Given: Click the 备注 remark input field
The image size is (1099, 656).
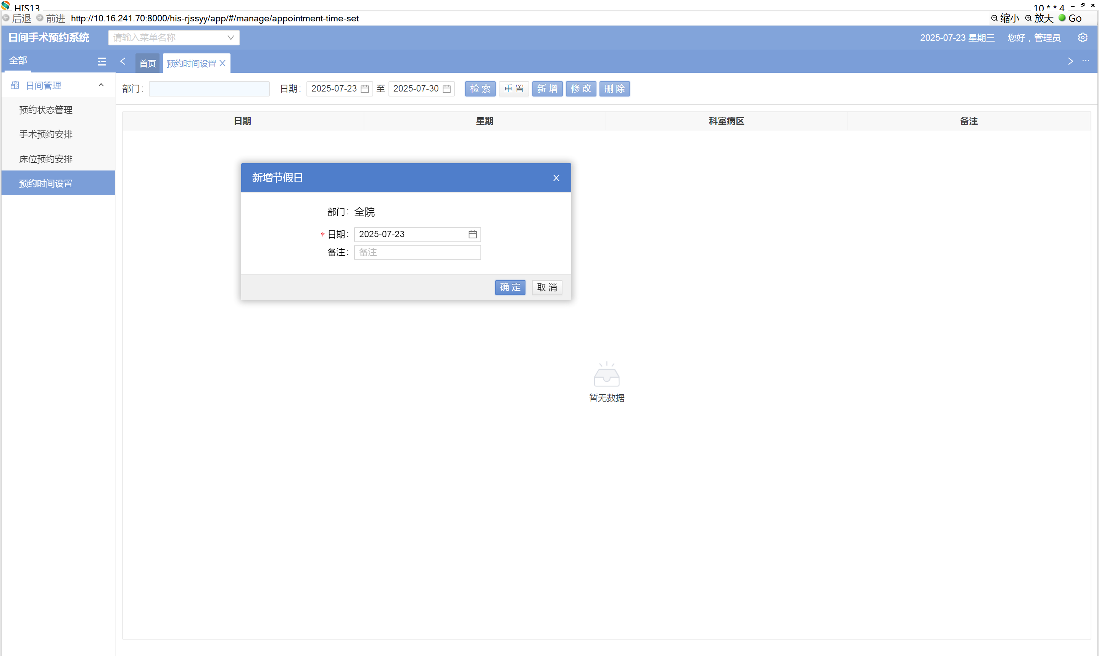Looking at the screenshot, I should pyautogui.click(x=417, y=252).
